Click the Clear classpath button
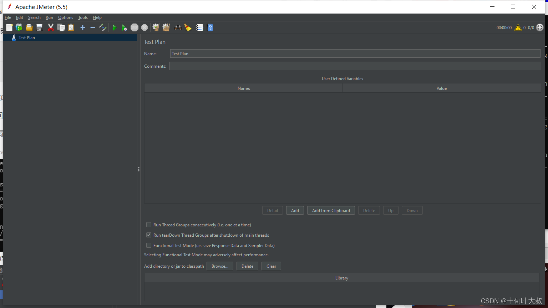The height and width of the screenshot is (308, 548). click(271, 266)
